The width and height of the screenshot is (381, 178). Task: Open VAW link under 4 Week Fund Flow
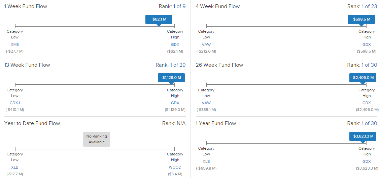pyautogui.click(x=206, y=44)
